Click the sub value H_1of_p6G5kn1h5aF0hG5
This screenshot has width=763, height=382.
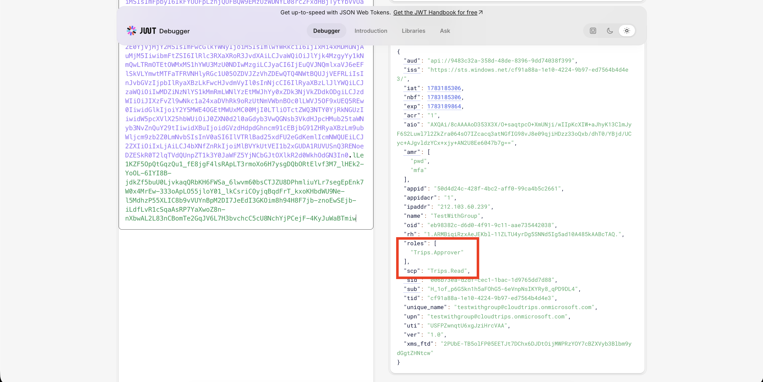pos(502,289)
